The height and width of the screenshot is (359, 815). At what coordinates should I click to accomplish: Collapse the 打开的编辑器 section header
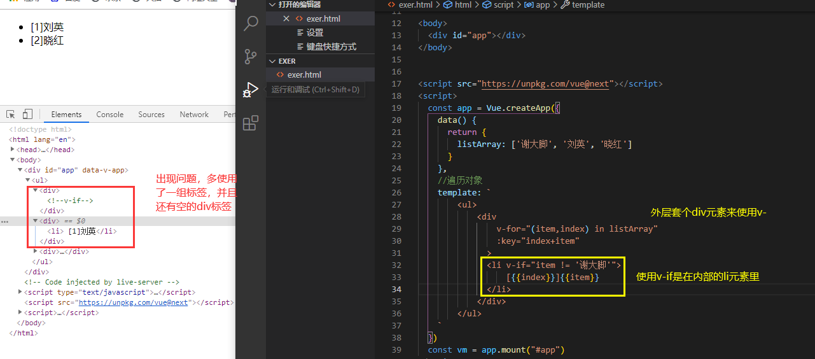321,4
